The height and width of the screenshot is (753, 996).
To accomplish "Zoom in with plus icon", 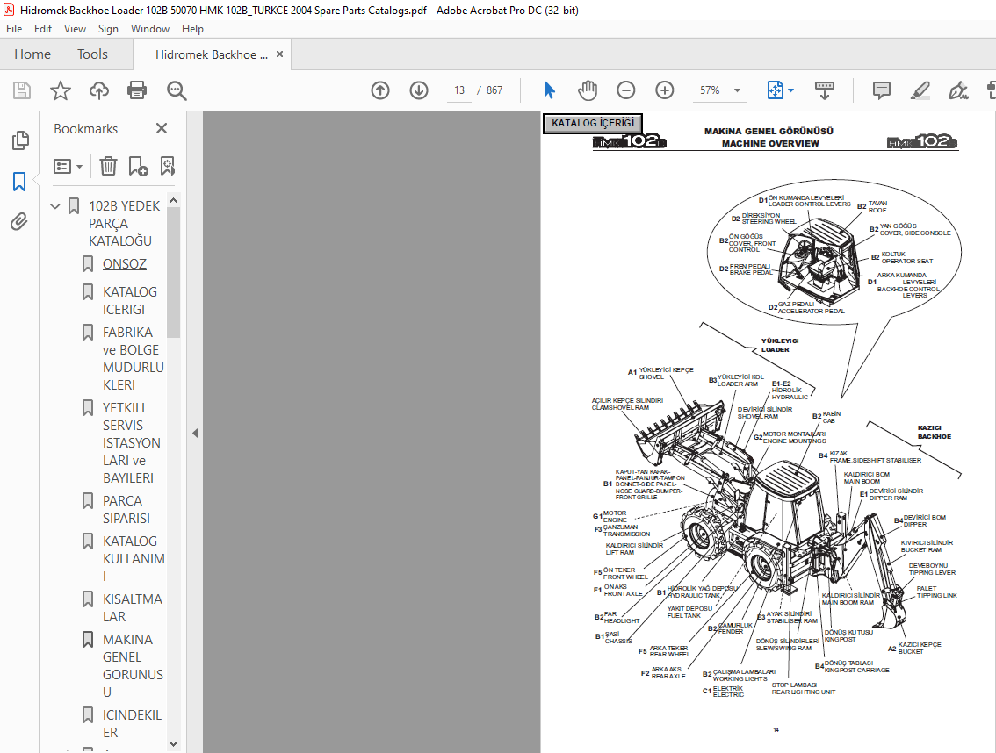I will pyautogui.click(x=664, y=90).
